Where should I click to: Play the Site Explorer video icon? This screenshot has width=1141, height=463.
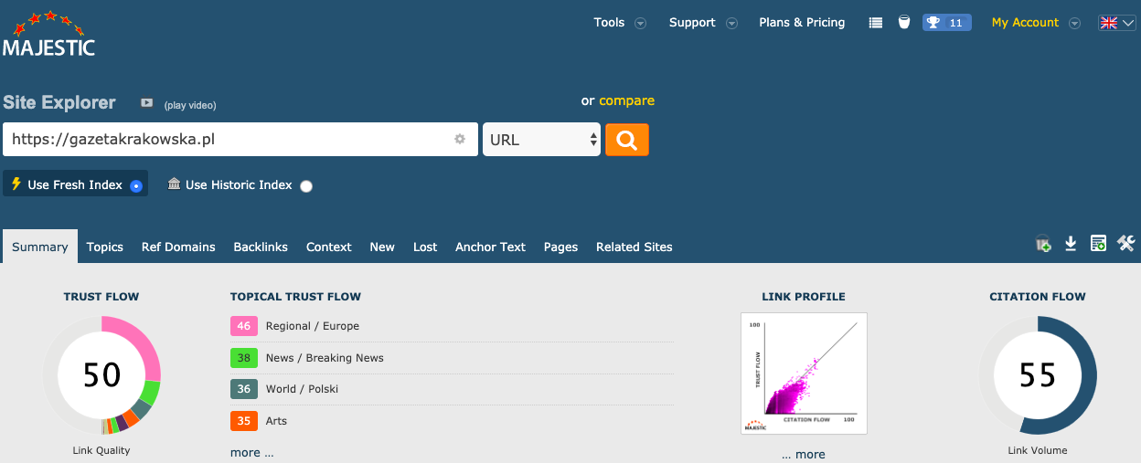tap(146, 103)
